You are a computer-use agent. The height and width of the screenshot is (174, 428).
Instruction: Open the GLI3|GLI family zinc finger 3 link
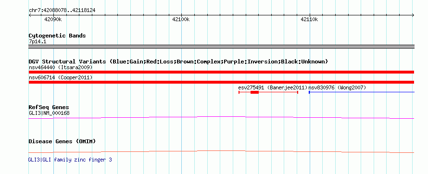[70, 160]
